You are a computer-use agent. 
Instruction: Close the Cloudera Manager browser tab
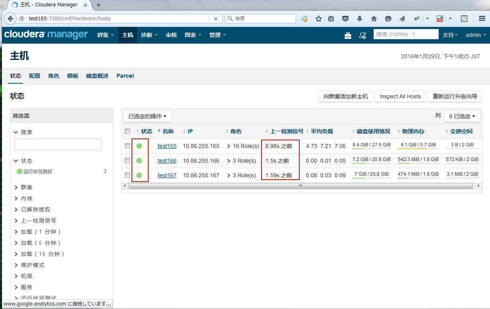85,5
